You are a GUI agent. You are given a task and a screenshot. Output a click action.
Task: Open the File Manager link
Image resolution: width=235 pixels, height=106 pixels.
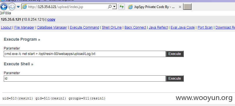[24, 28]
